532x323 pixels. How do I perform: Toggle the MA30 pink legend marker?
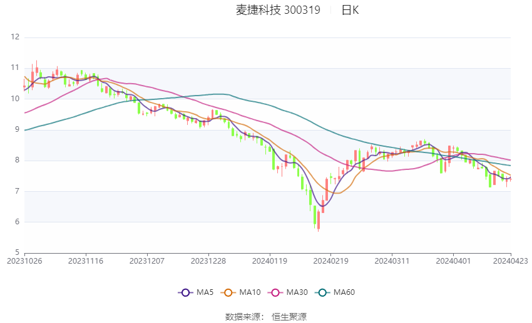[274, 292]
